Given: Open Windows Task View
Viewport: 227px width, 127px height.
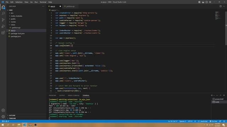Looking at the screenshot, I should click(x=13, y=125).
